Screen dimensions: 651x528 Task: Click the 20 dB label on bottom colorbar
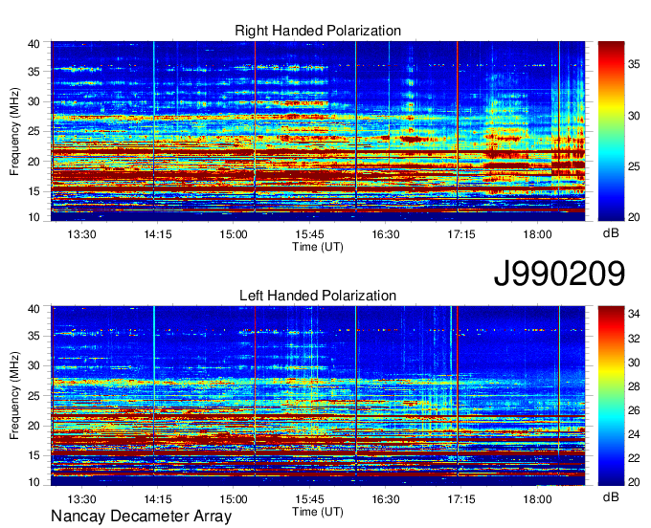(634, 482)
